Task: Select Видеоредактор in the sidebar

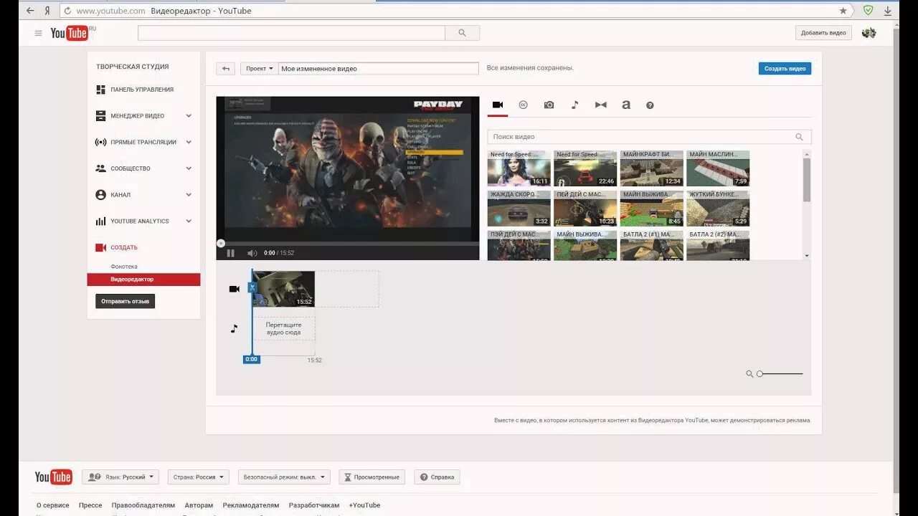Action: click(143, 279)
